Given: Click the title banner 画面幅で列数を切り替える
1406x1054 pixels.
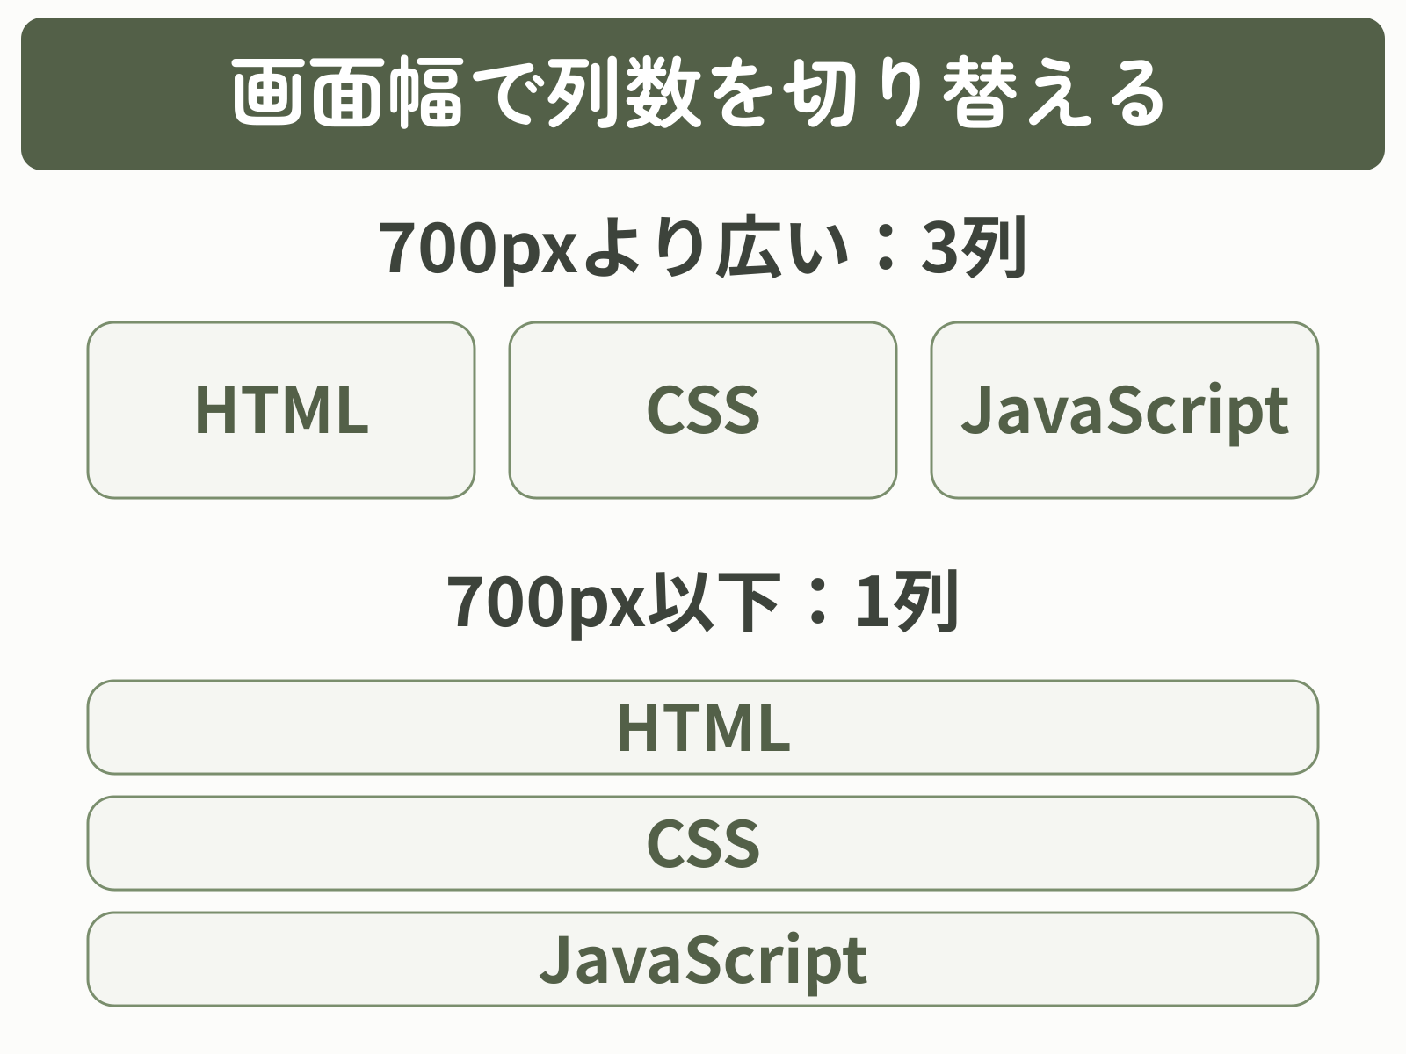Looking at the screenshot, I should point(703,94).
